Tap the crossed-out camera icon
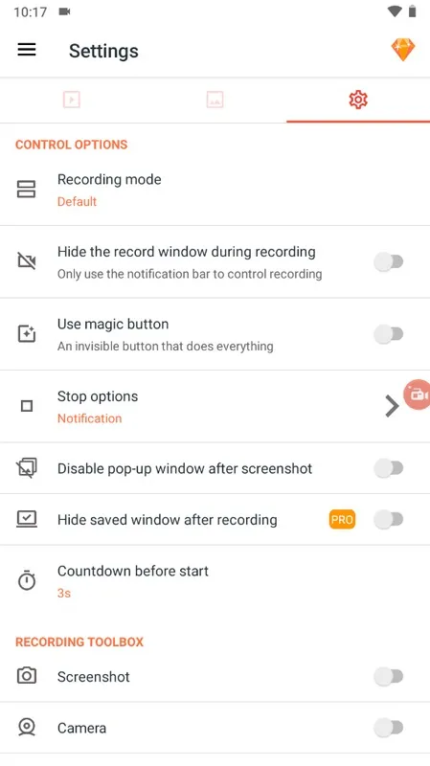Image resolution: width=430 pixels, height=766 pixels. coord(27,261)
